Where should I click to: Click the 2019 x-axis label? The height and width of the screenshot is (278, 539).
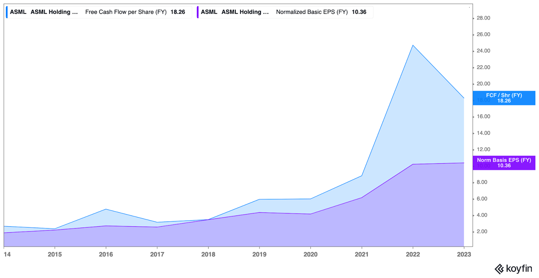click(x=259, y=254)
